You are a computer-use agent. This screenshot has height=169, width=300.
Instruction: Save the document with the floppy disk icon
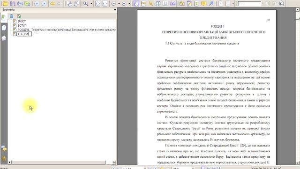pos(13,3)
